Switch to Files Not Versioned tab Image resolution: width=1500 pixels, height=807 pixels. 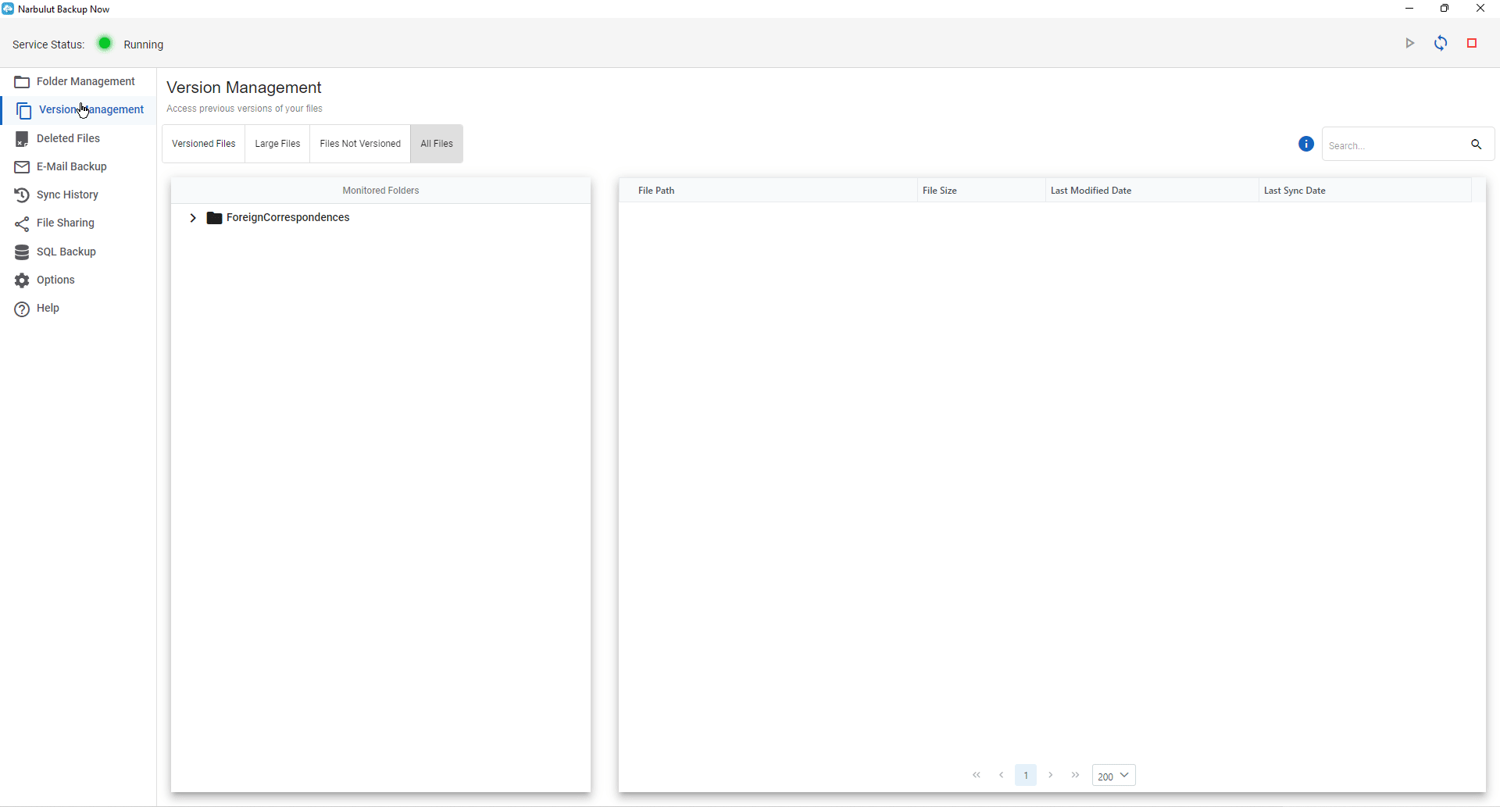coord(360,144)
